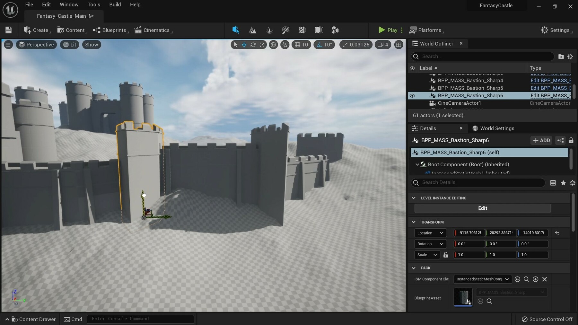Save the current level
Image resolution: width=578 pixels, height=325 pixels.
[9, 30]
